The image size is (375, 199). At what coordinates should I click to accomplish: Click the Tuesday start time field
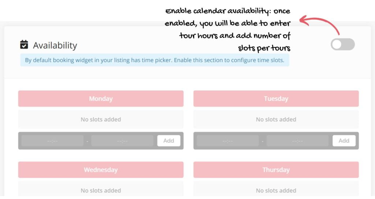228,141
